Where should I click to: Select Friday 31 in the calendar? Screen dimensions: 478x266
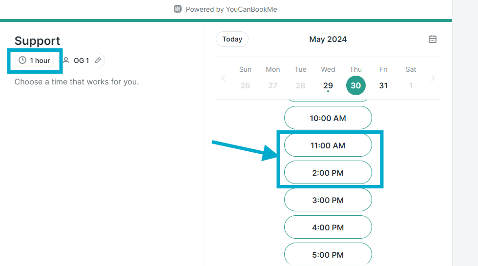[x=383, y=85]
